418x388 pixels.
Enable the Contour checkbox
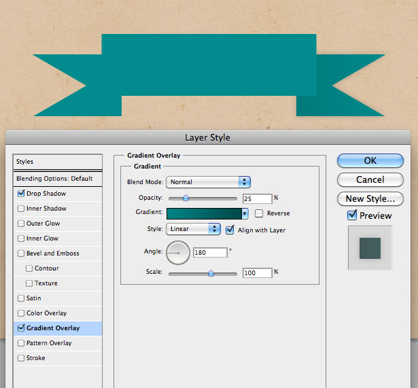(29, 268)
